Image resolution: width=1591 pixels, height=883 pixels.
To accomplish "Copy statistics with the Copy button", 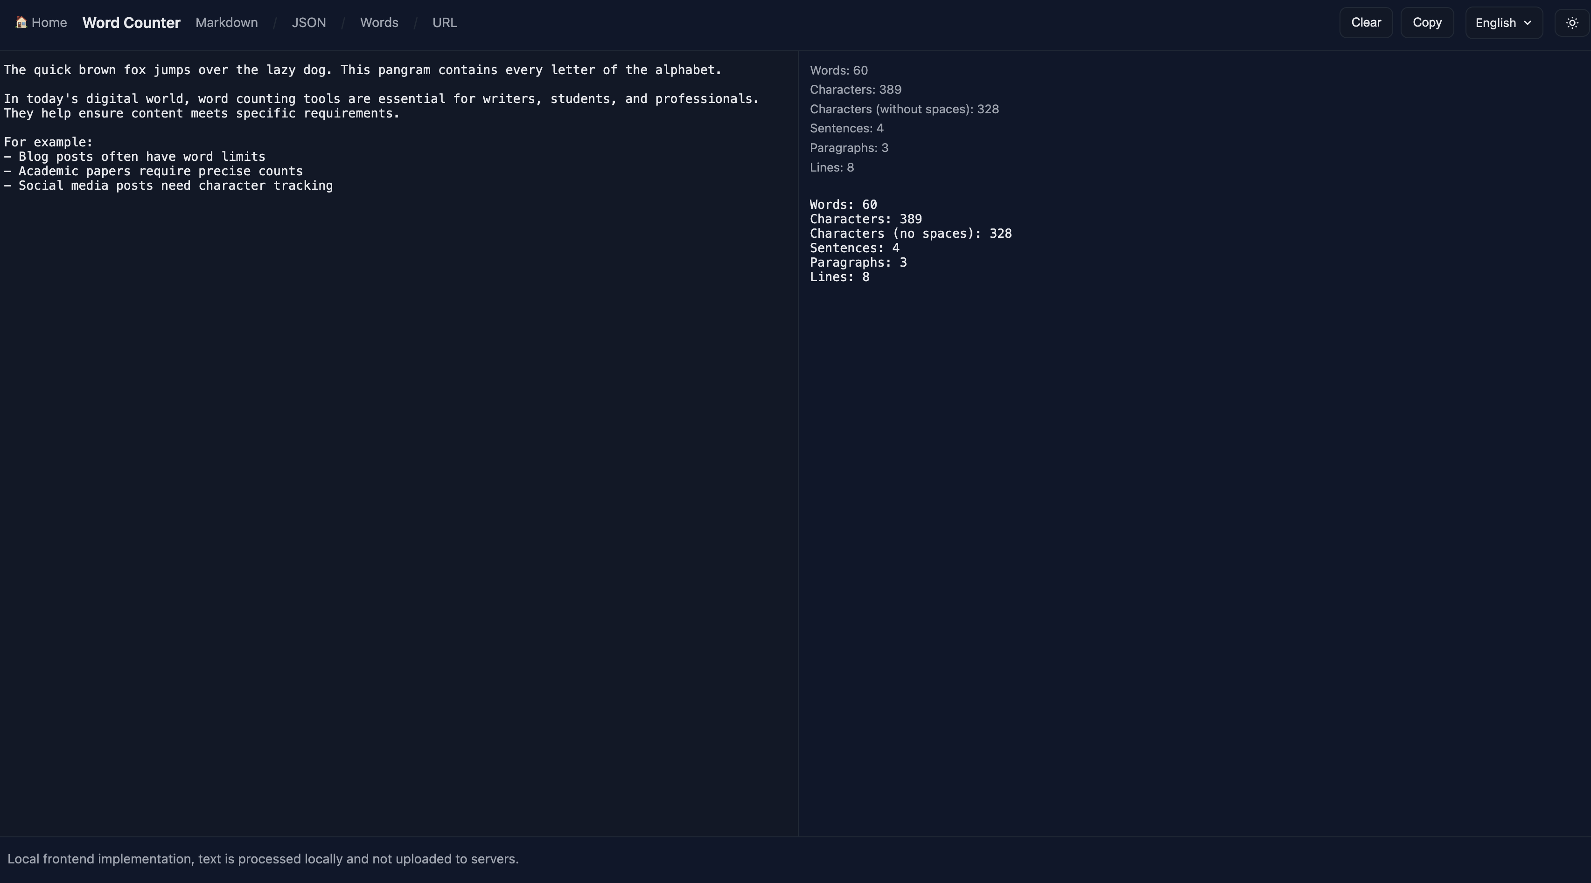I will [1428, 22].
